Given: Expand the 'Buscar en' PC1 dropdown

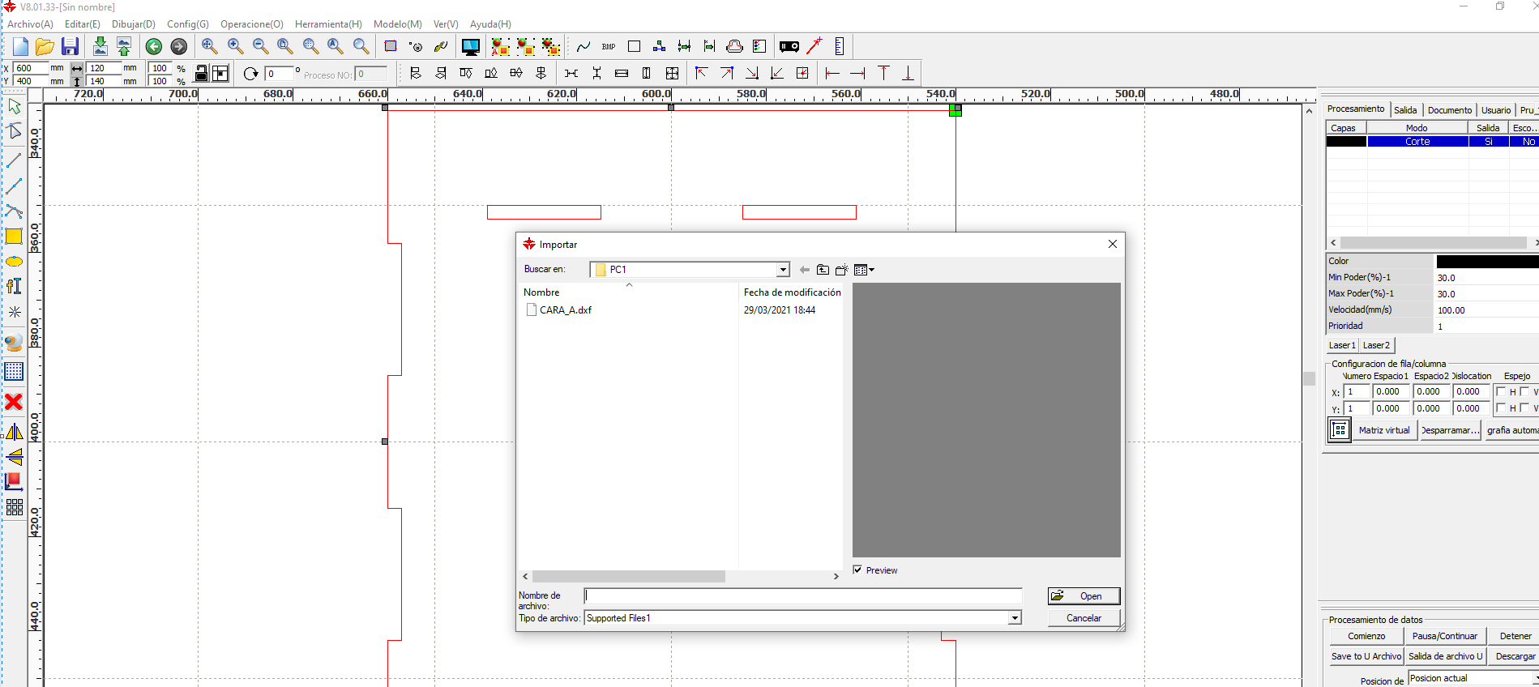Looking at the screenshot, I should tap(783, 270).
